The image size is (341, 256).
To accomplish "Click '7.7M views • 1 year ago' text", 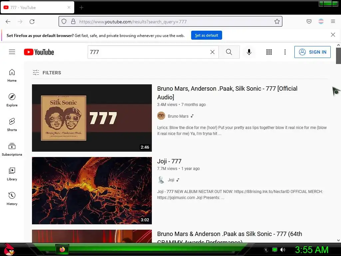I will (x=178, y=169).
